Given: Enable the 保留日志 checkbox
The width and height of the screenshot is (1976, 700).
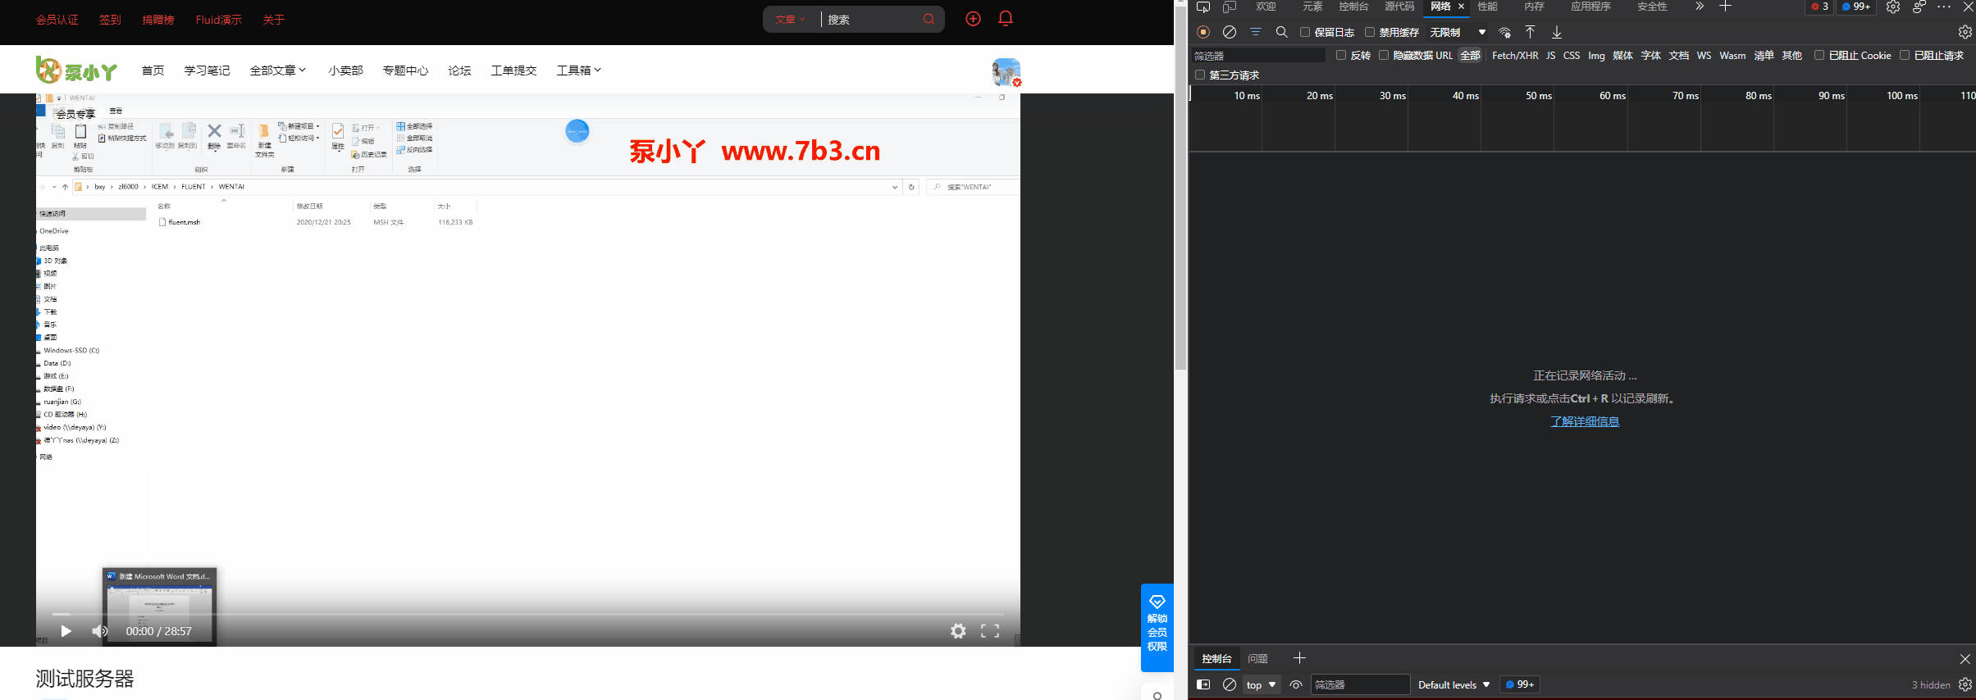Looking at the screenshot, I should [x=1305, y=32].
